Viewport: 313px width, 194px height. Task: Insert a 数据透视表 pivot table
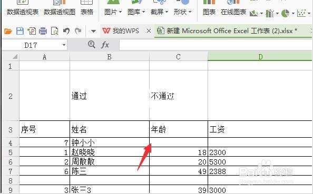(x=23, y=8)
